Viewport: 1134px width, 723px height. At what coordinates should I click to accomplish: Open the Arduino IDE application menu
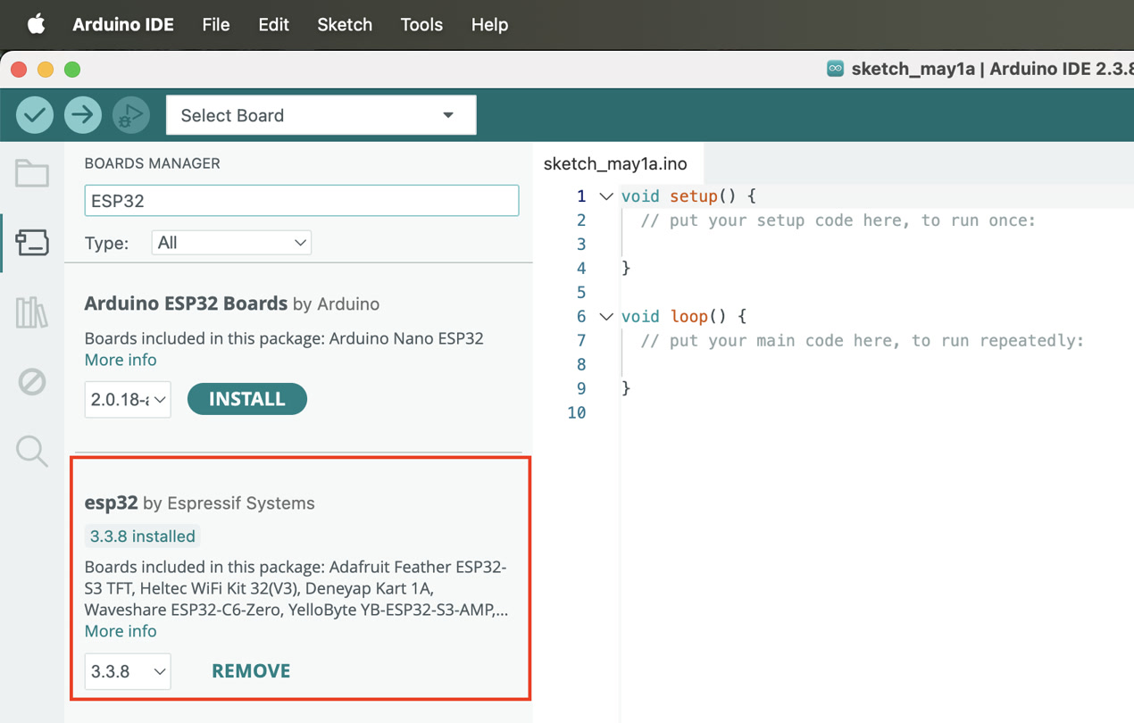click(x=123, y=24)
